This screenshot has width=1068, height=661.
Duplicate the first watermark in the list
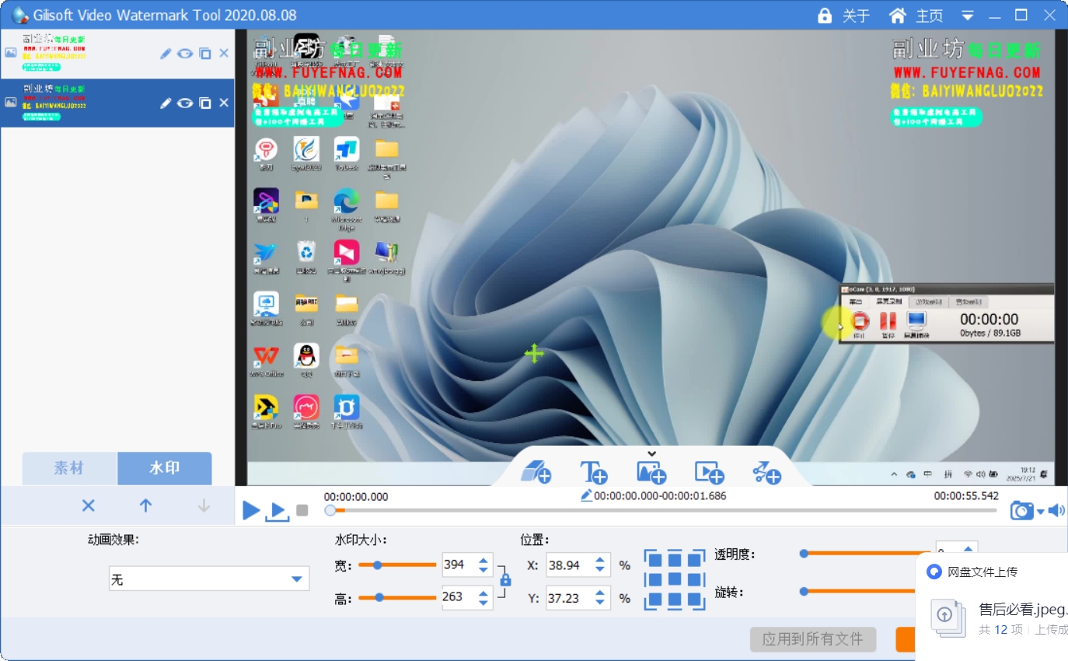pos(205,54)
